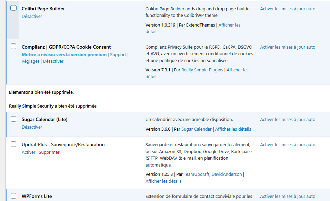Enable auto-updates for WPForms Lite
This screenshot has width=330, height=201.
(288, 196)
